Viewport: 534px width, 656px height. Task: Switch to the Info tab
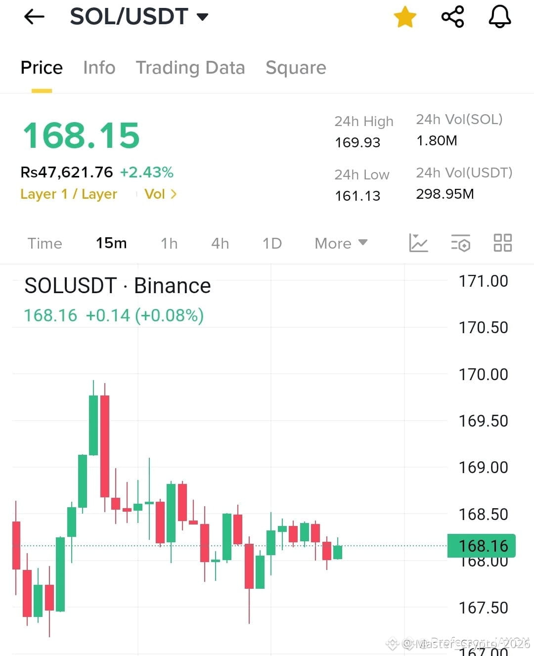[x=99, y=68]
